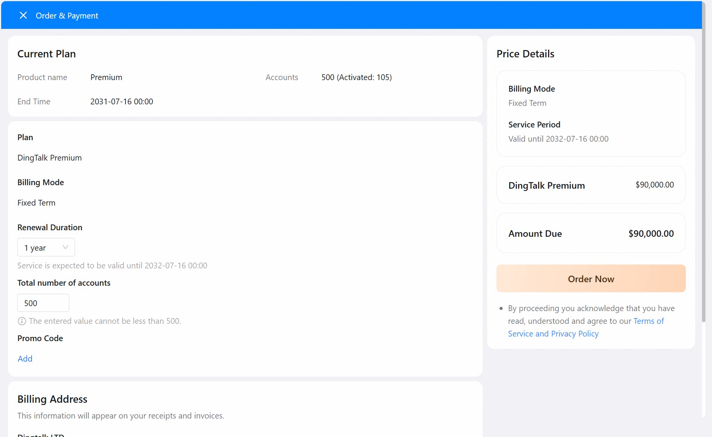Select the Amount Due $90,000.00 total
This screenshot has width=712, height=437.
coord(651,234)
